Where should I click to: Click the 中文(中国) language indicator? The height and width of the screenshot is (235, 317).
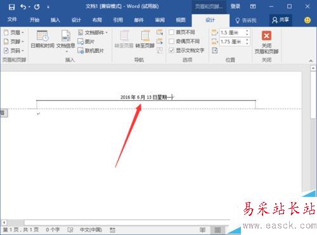(x=91, y=230)
